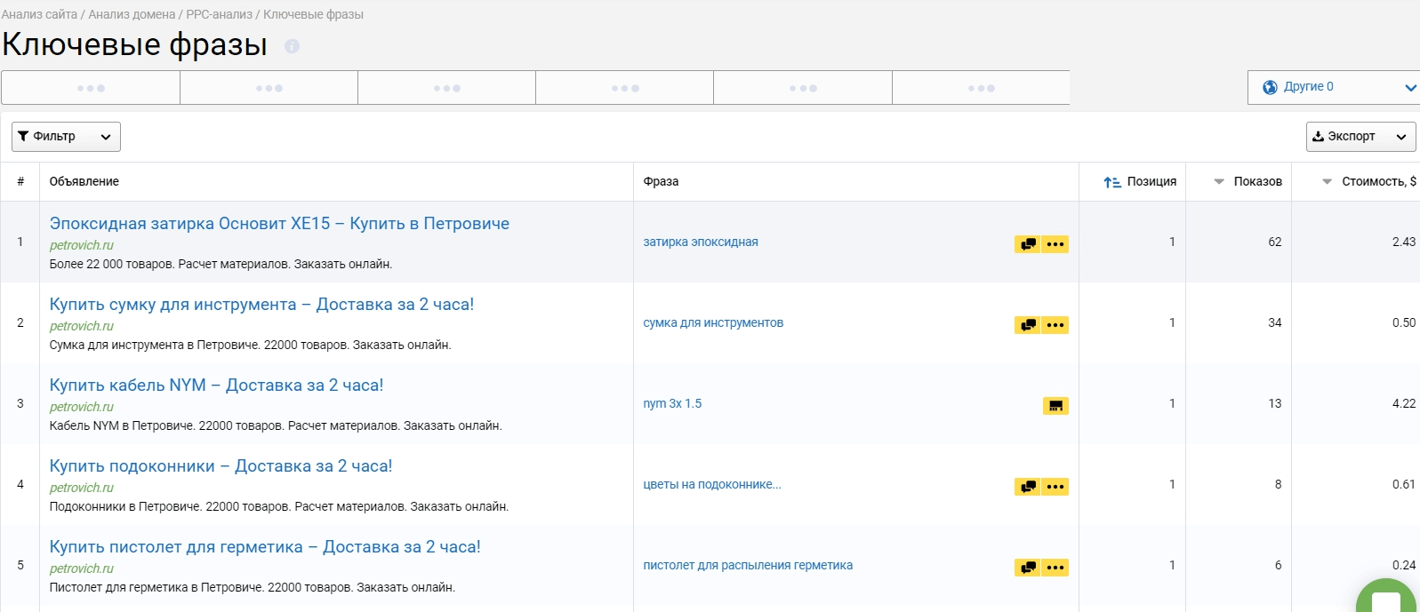This screenshot has height=612, width=1420.
Task: Go to Анализ сайта breadcrumb
Action: (39, 14)
